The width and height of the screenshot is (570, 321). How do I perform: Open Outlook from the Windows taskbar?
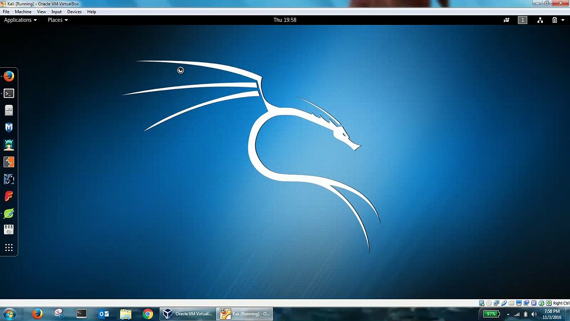pos(104,314)
